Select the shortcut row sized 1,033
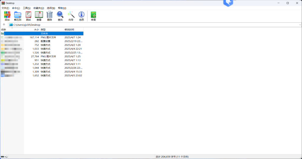302x159 pixels. (x=42, y=49)
